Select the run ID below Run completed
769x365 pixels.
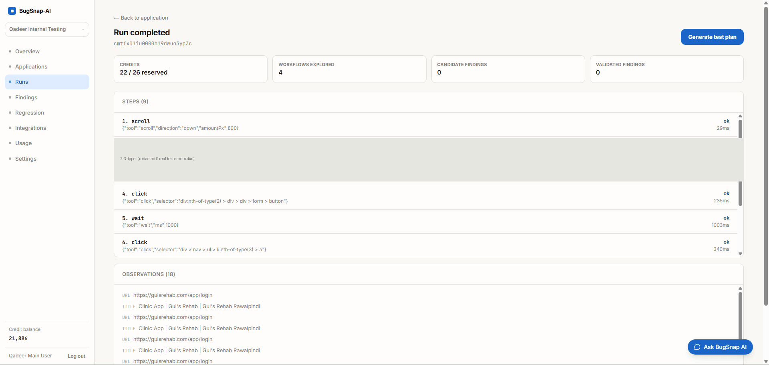153,44
